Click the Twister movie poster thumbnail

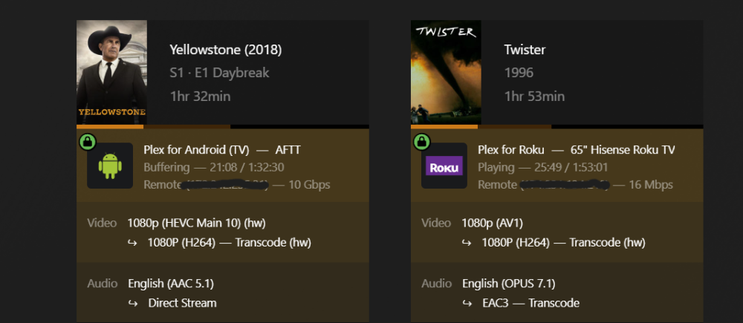446,72
